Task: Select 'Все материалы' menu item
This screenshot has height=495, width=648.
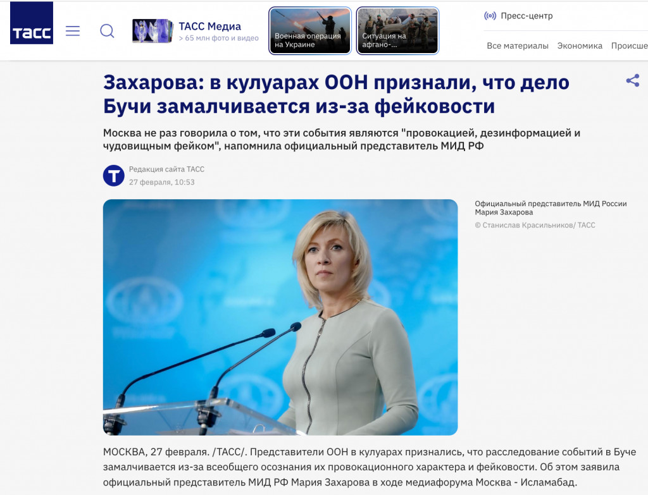Action: (518, 46)
